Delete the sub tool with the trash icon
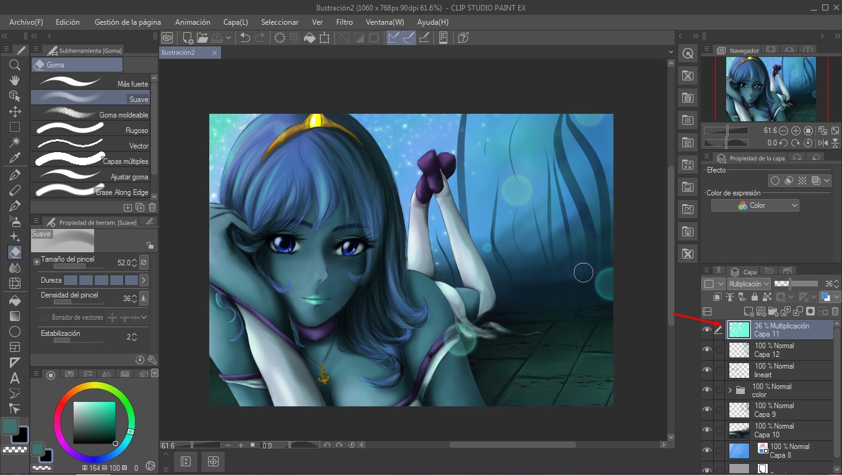The width and height of the screenshot is (842, 475). click(152, 207)
